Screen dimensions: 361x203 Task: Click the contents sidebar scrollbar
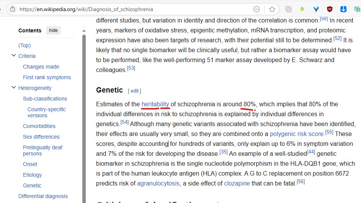(x=84, y=114)
